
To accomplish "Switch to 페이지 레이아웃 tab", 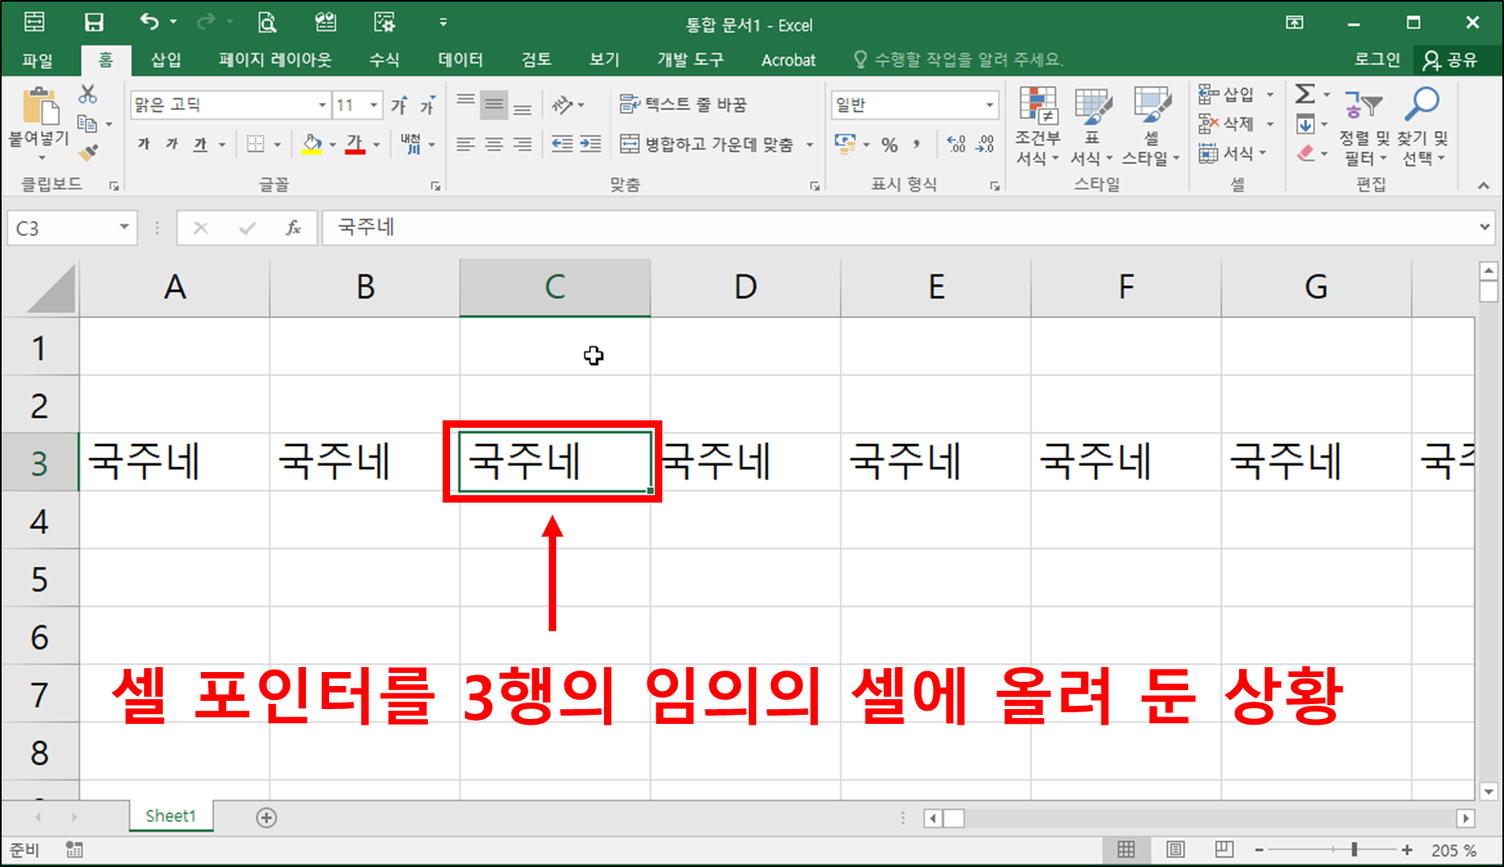I will (275, 59).
